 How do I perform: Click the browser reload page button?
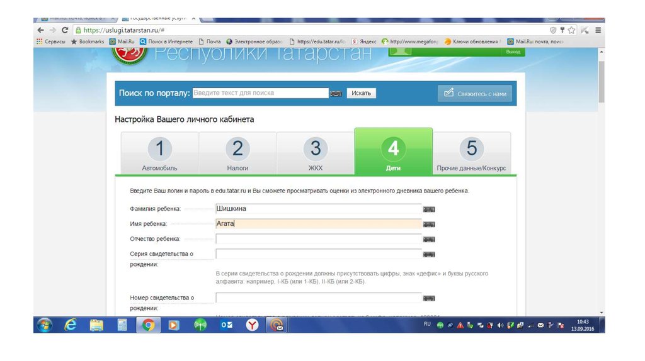pyautogui.click(x=64, y=30)
